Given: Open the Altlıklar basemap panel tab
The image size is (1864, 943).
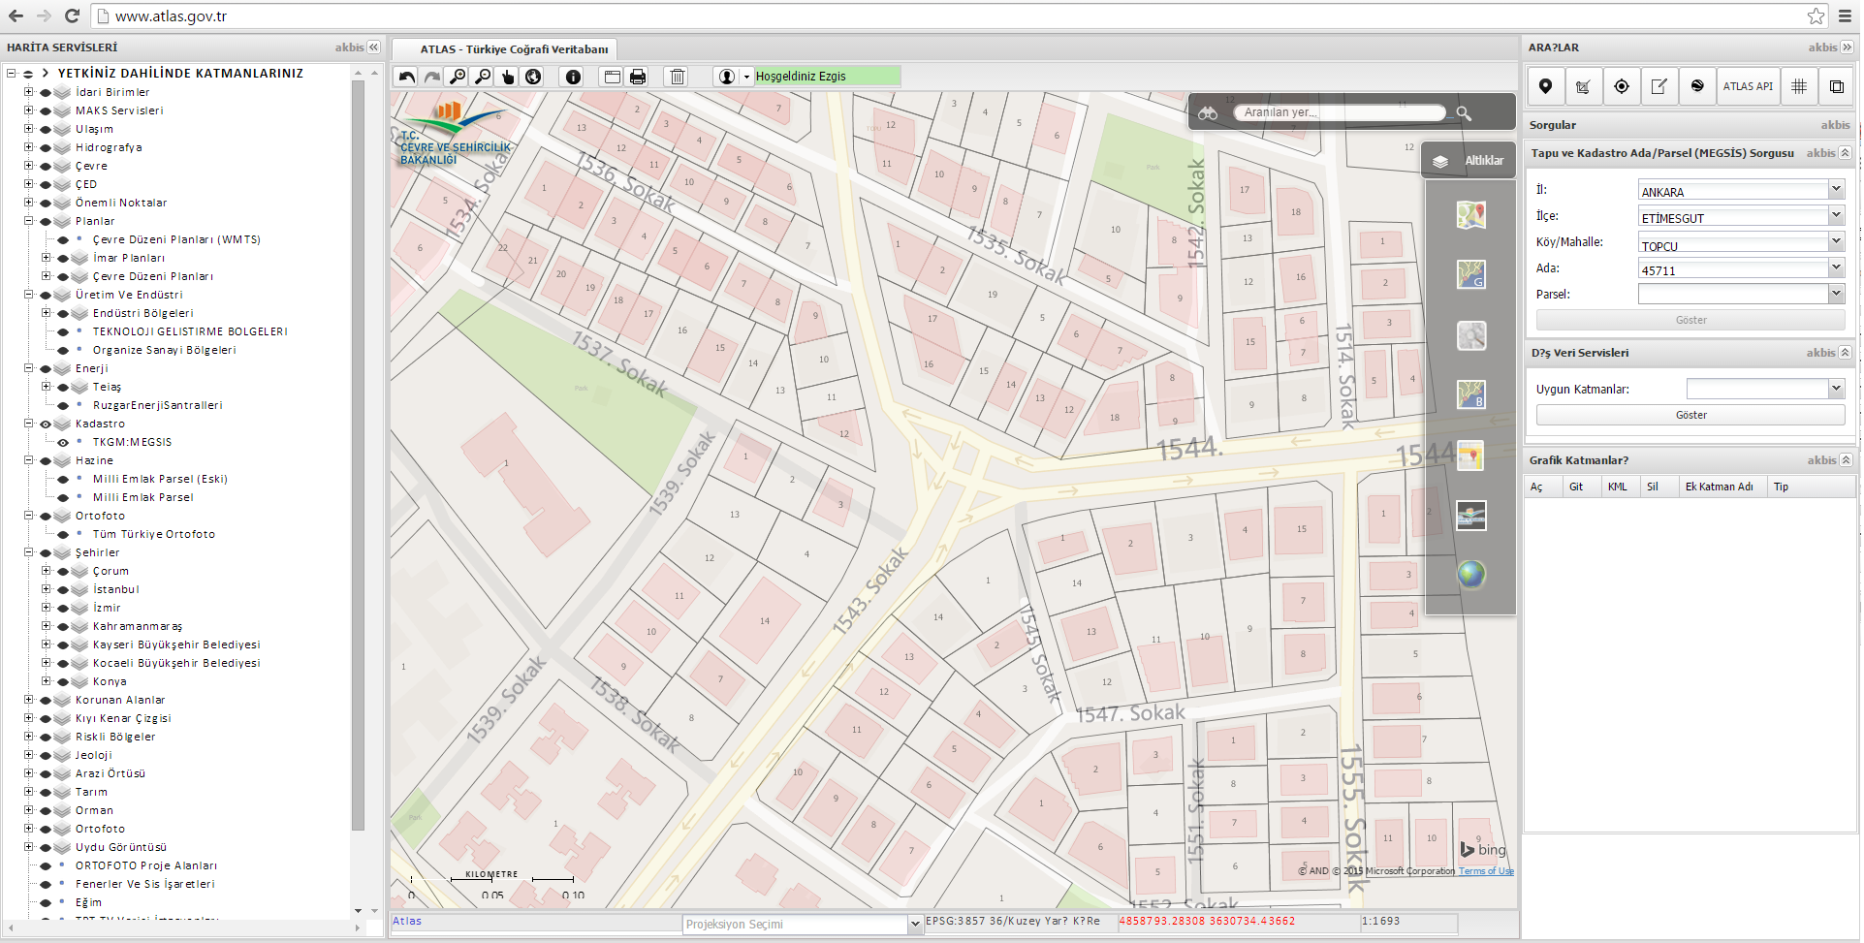Looking at the screenshot, I should tap(1469, 161).
